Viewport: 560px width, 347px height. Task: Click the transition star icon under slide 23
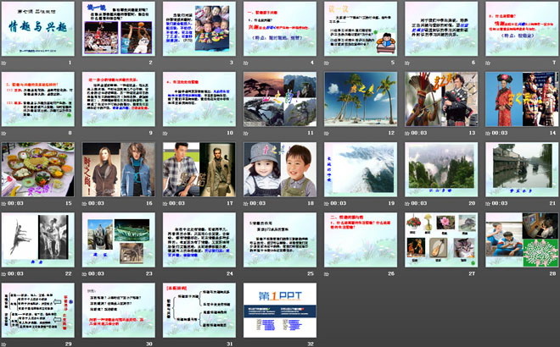85,274
